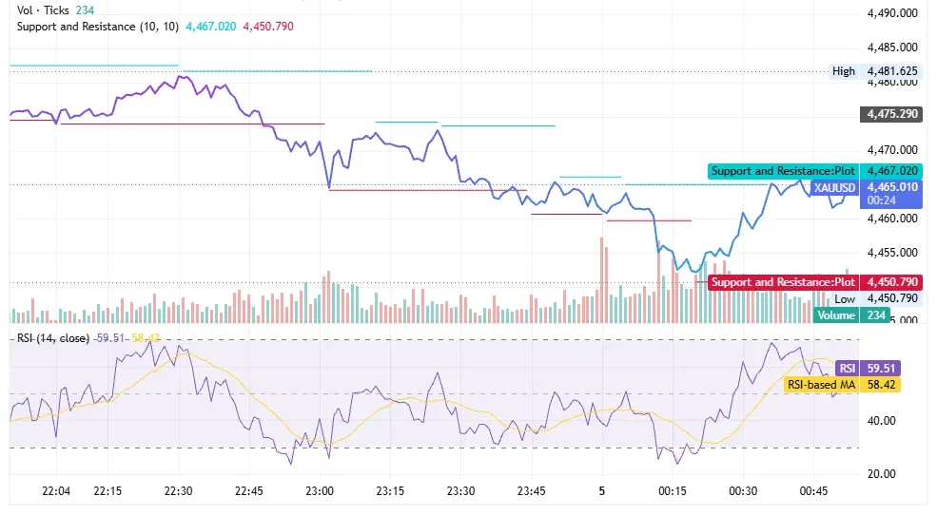
Task: Click the purple RSI 59.51 axis label
Action: (x=868, y=369)
